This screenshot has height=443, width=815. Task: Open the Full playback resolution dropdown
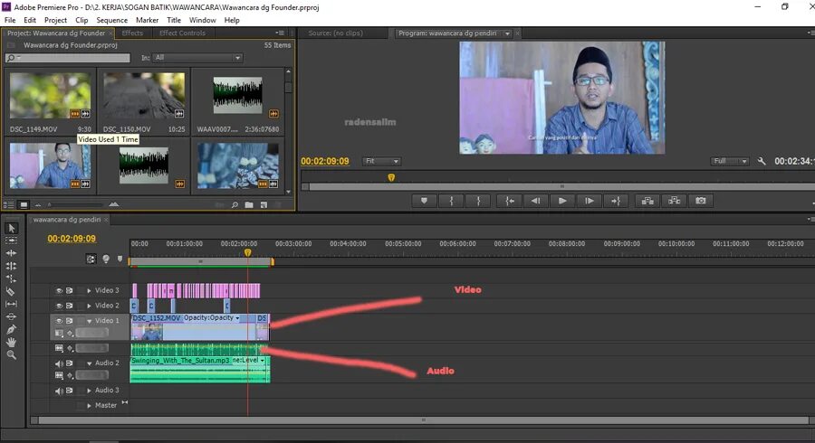(x=730, y=161)
